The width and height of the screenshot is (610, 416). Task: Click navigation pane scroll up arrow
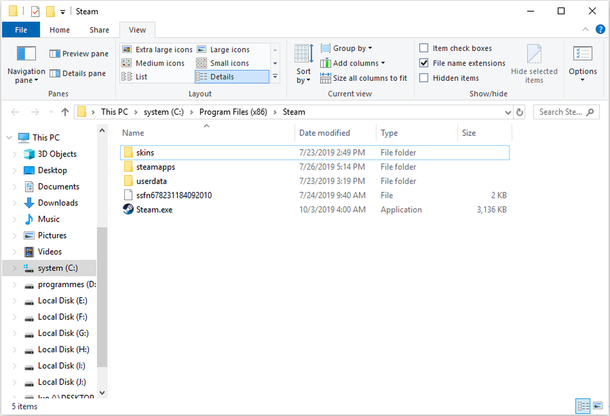point(102,131)
